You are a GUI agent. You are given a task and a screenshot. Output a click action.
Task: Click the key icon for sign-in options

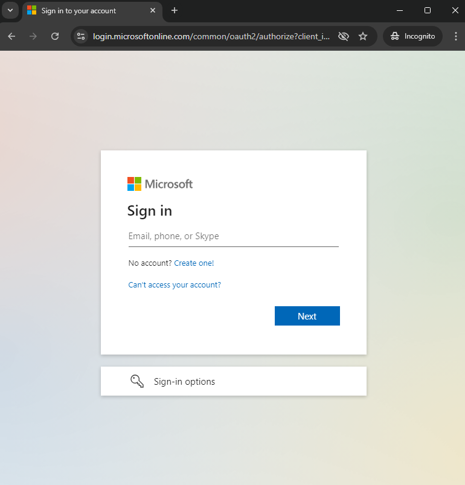click(137, 381)
